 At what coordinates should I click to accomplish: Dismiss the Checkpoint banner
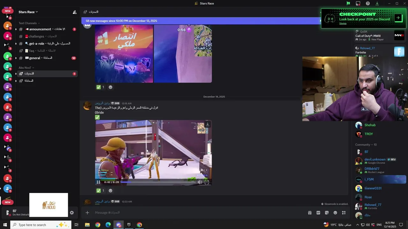[343, 24]
